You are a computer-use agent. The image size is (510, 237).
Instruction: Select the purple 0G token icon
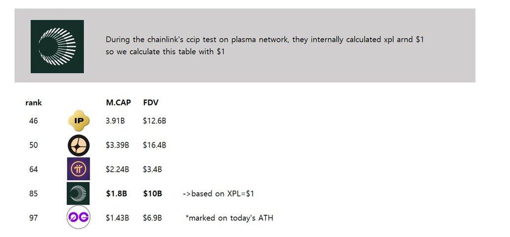click(x=79, y=217)
